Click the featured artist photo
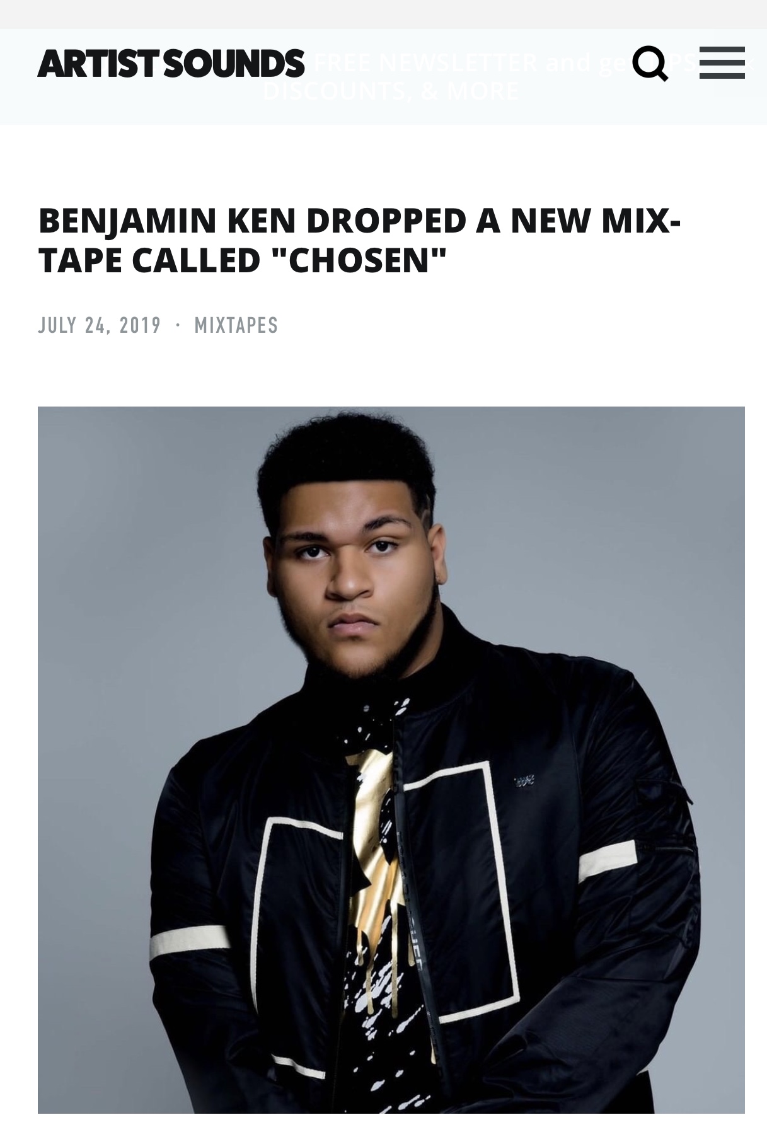This screenshot has width=767, height=1144. click(x=391, y=760)
